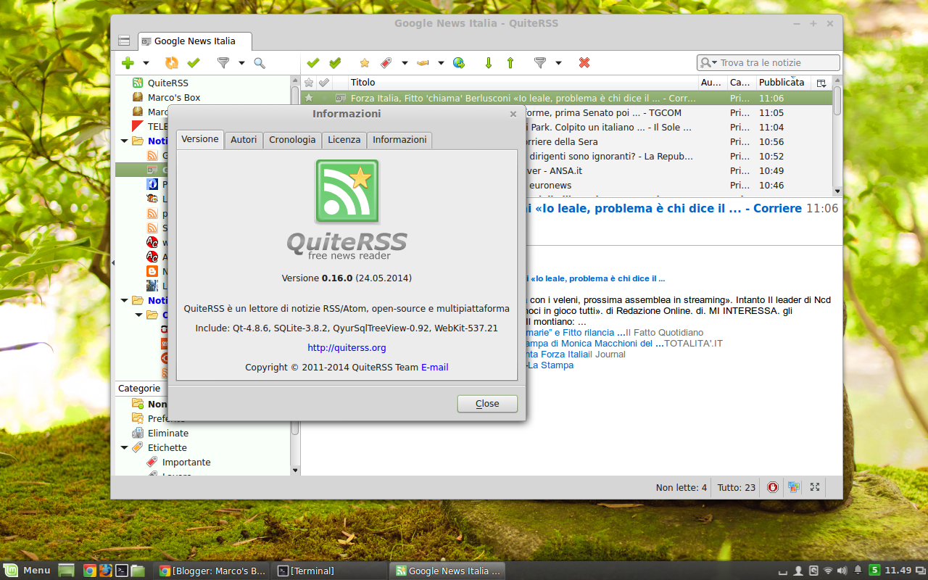
Task: Click the green down arrow next unread icon
Action: click(489, 63)
